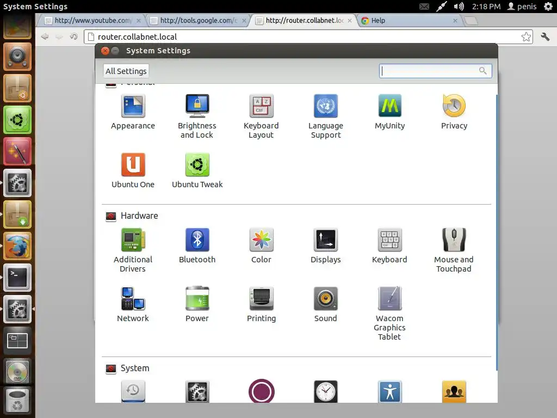Open MyUnity configuration

pos(389,112)
